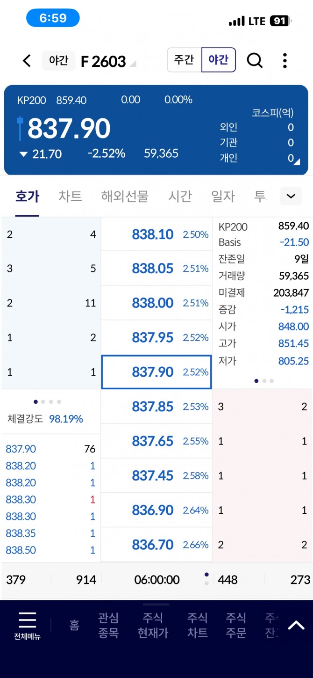Open the 해외선물 tab
The height and width of the screenshot is (678, 313).
[125, 197]
